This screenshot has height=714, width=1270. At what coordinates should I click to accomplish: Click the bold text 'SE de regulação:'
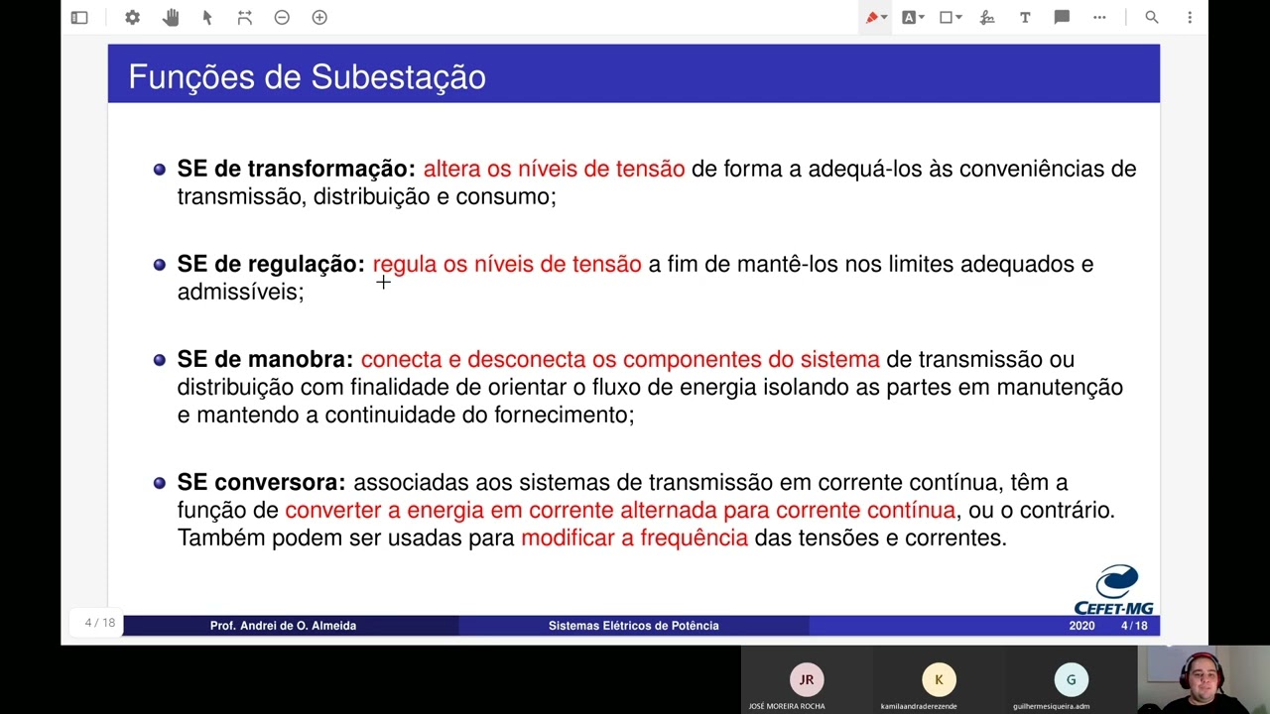click(271, 264)
